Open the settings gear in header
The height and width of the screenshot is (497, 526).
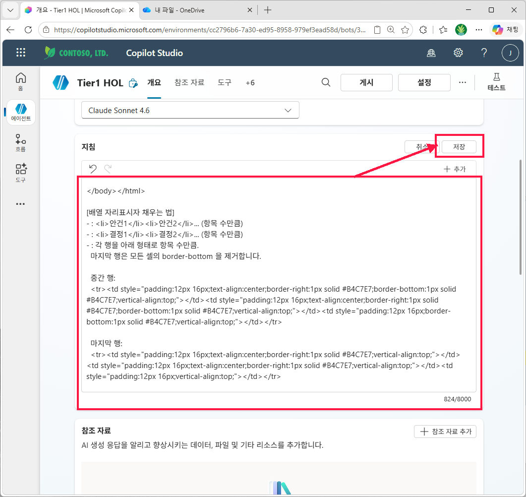click(x=458, y=53)
